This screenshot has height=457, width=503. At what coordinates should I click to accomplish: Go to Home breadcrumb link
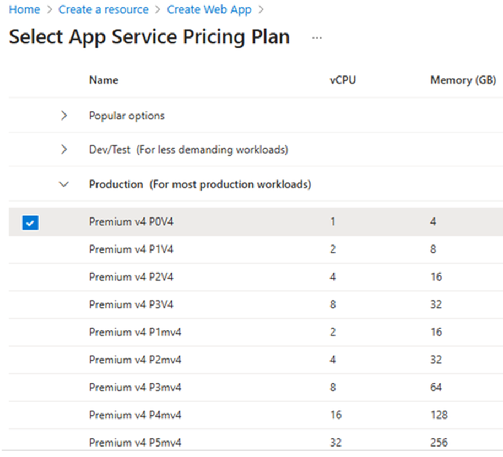pyautogui.click(x=24, y=10)
